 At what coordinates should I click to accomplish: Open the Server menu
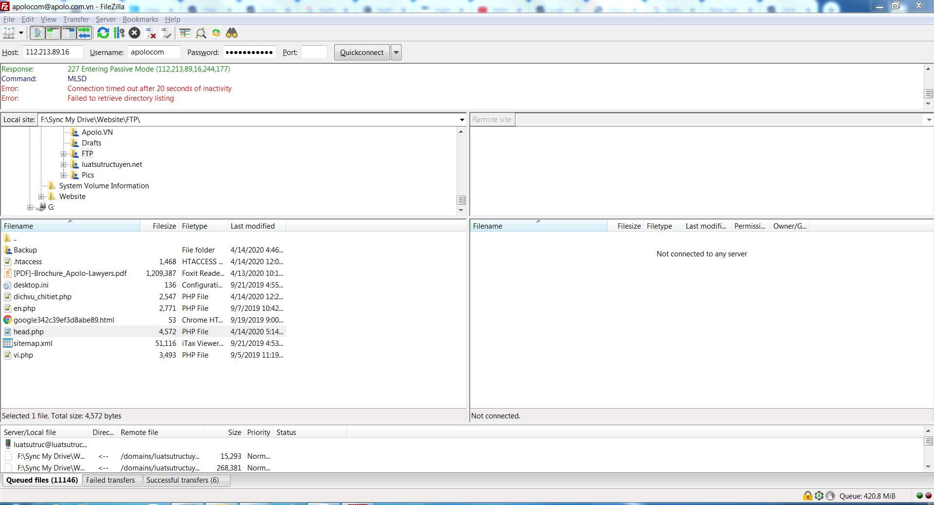[106, 19]
